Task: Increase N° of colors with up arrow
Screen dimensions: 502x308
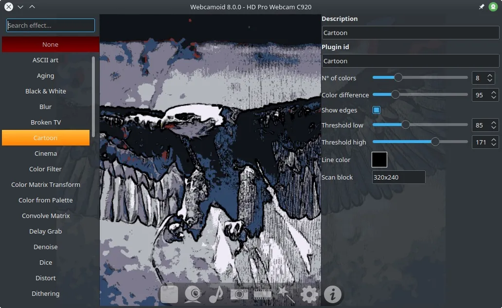Action: (x=490, y=75)
